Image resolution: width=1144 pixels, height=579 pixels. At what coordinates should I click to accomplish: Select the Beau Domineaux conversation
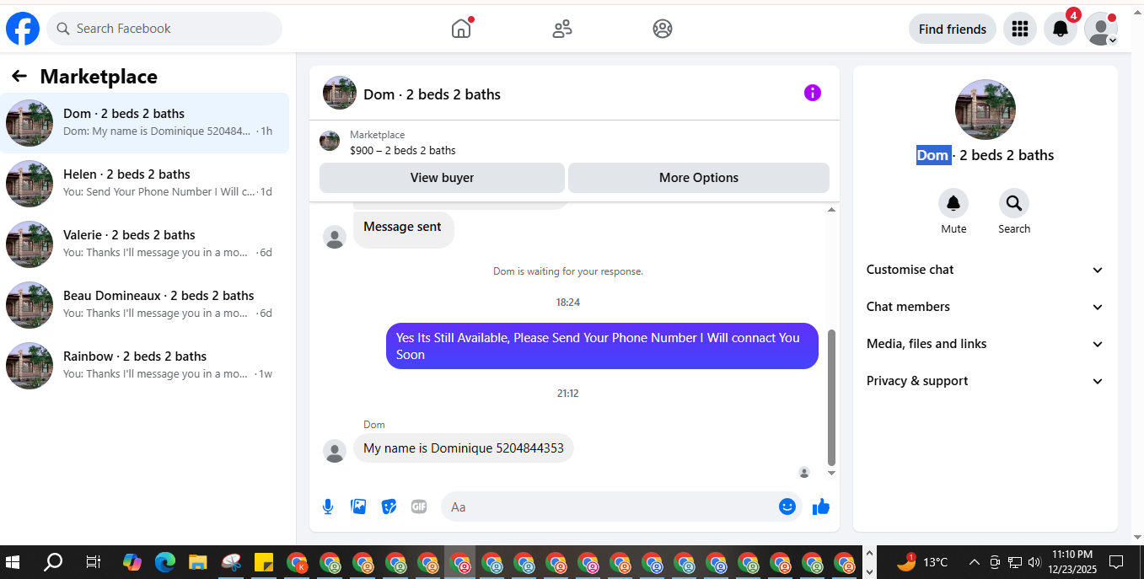[144, 305]
